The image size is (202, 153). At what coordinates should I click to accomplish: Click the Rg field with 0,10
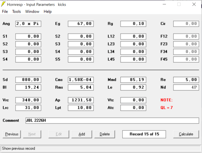point(133,24)
